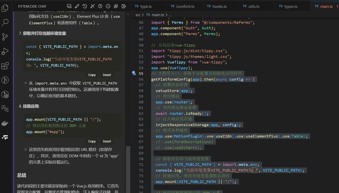Click 'app.mount(VITE_PUBLIC_PATH' on line 74
The height and width of the screenshot is (193, 339).
pos(186,182)
